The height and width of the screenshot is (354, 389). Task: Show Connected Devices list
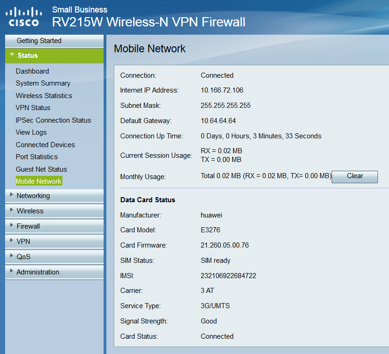[45, 145]
